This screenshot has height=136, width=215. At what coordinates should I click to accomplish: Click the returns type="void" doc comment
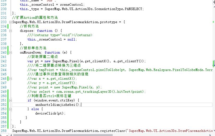click(x=60, y=35)
